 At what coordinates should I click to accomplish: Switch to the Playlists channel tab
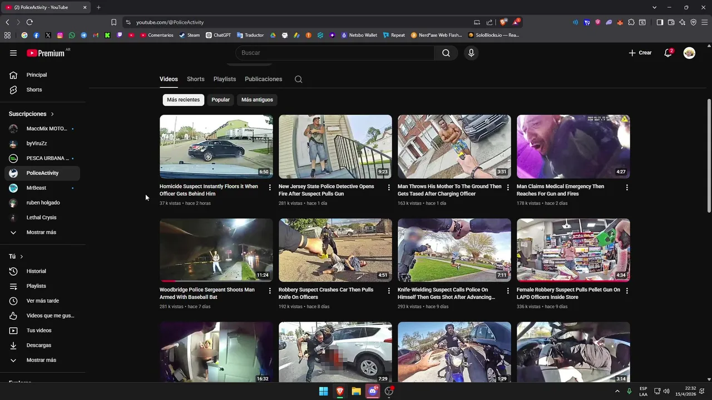(225, 79)
